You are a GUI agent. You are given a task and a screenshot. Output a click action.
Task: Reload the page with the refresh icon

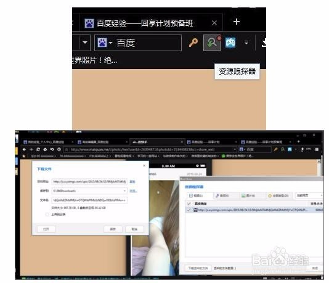[x=38, y=149]
